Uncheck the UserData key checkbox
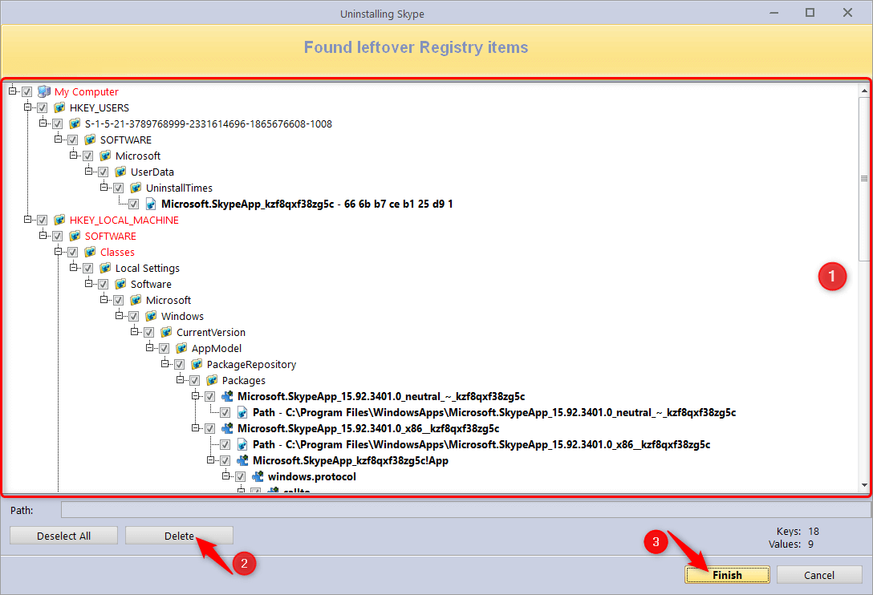The image size is (873, 595). click(104, 172)
